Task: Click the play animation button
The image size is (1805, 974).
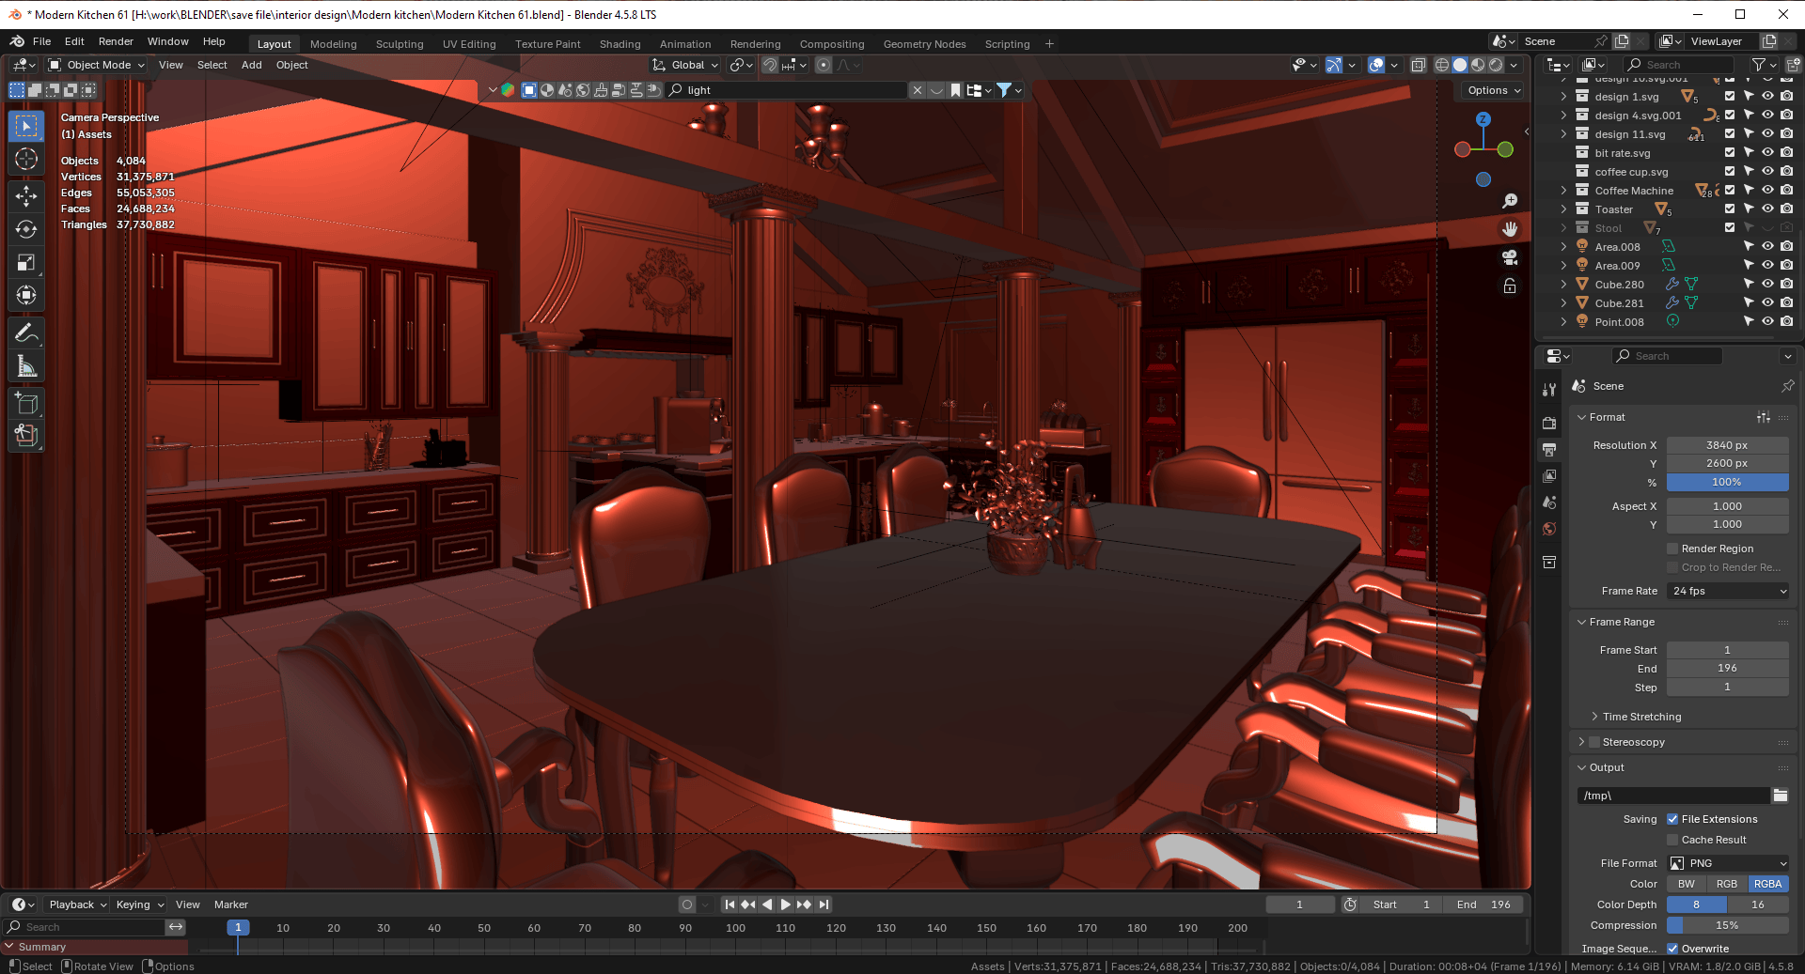Action: [x=785, y=904]
